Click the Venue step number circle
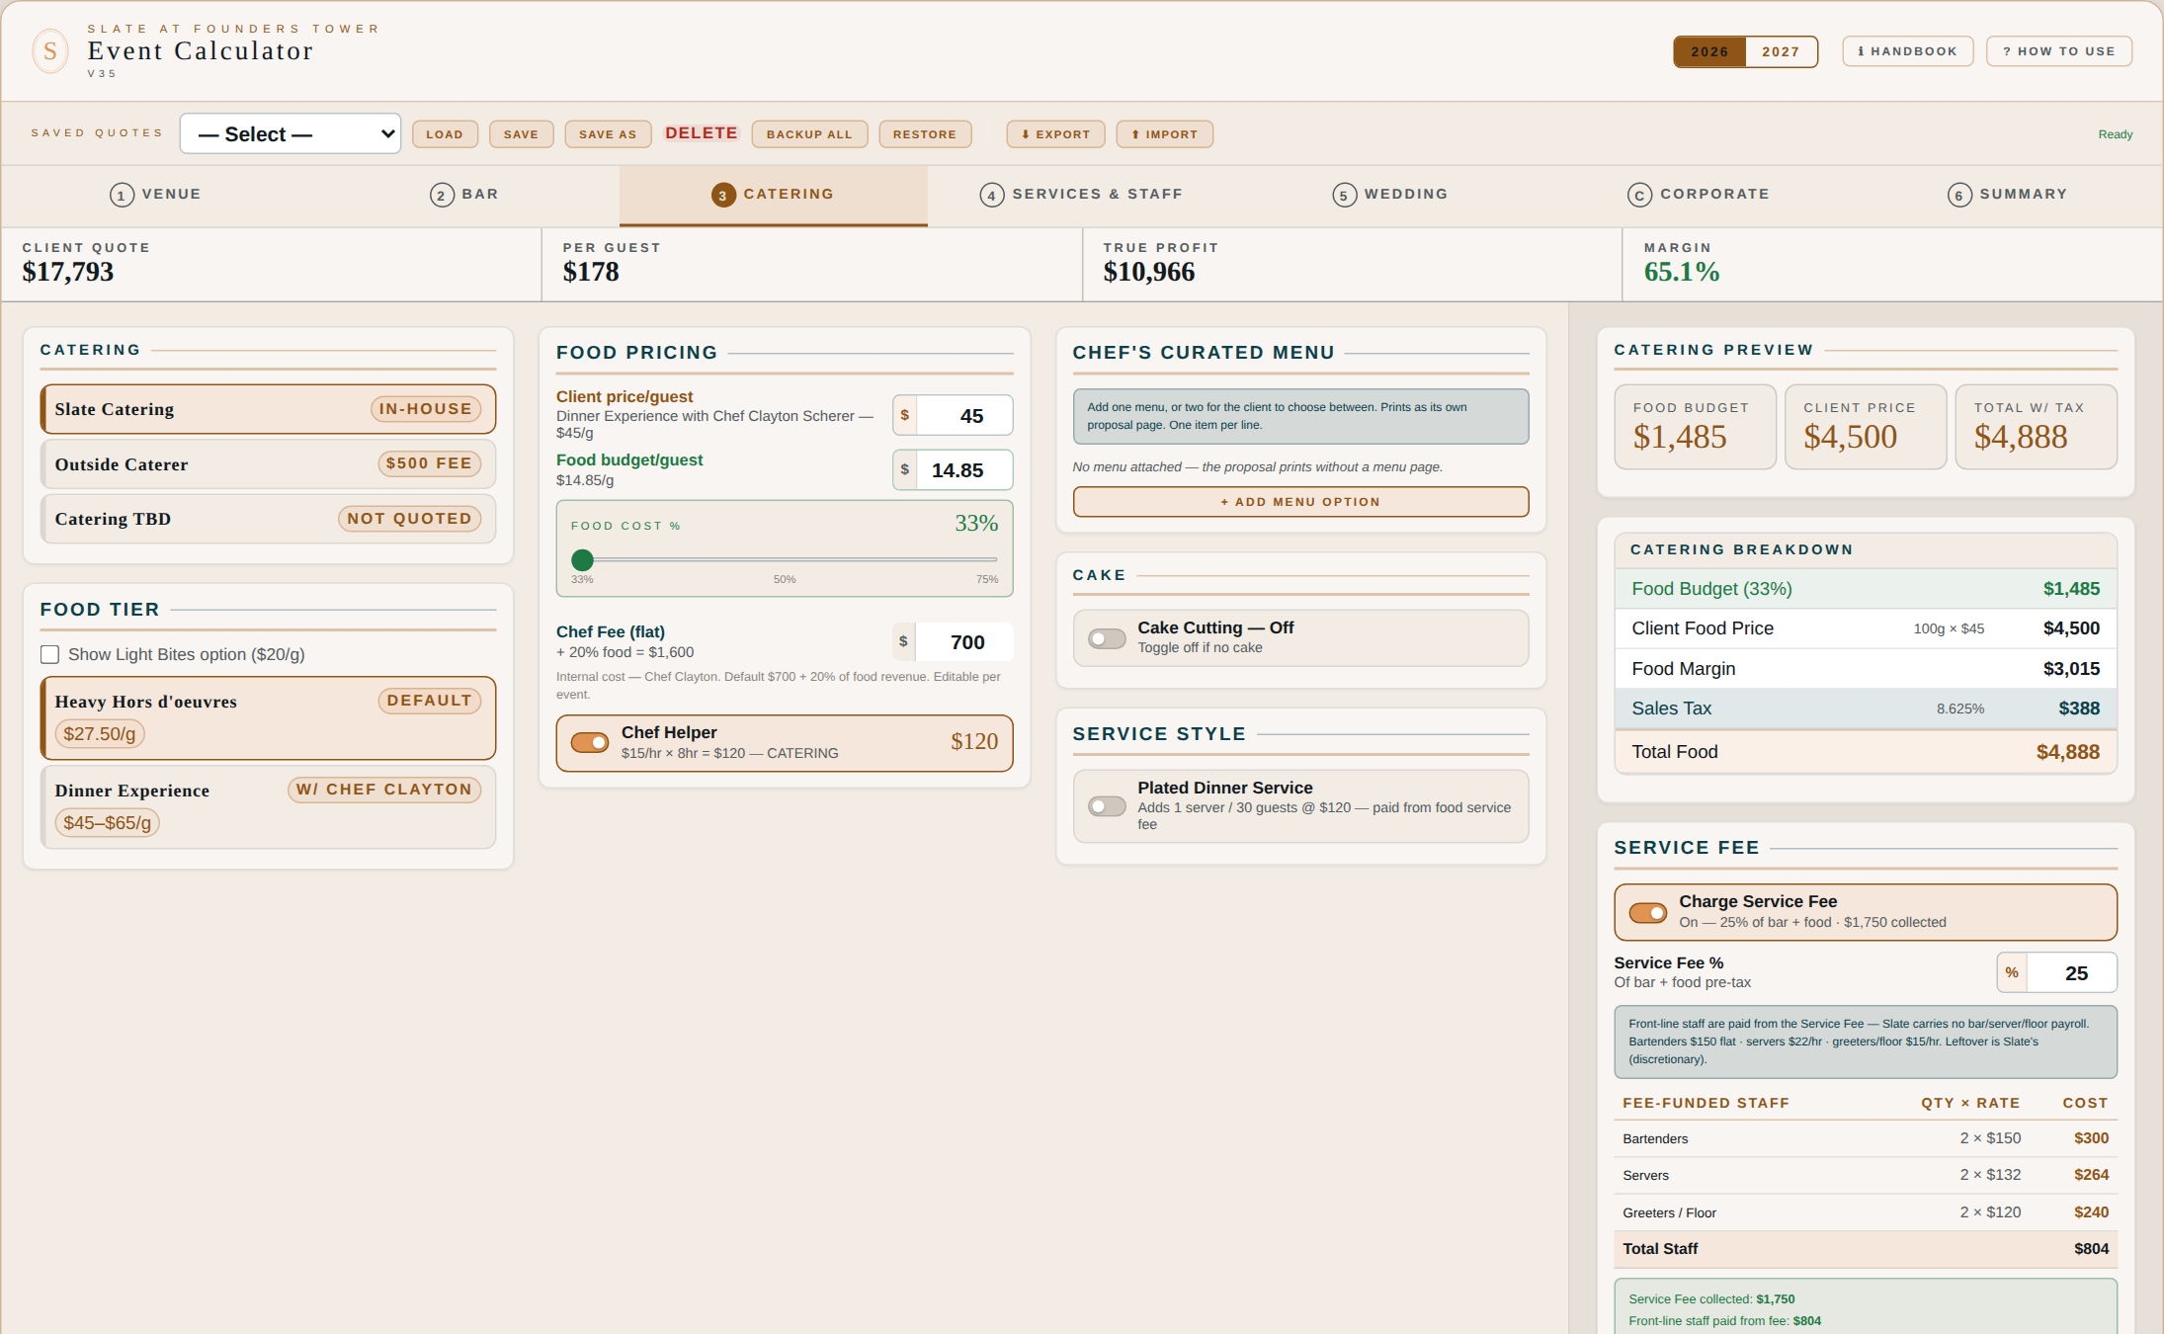 (x=122, y=195)
